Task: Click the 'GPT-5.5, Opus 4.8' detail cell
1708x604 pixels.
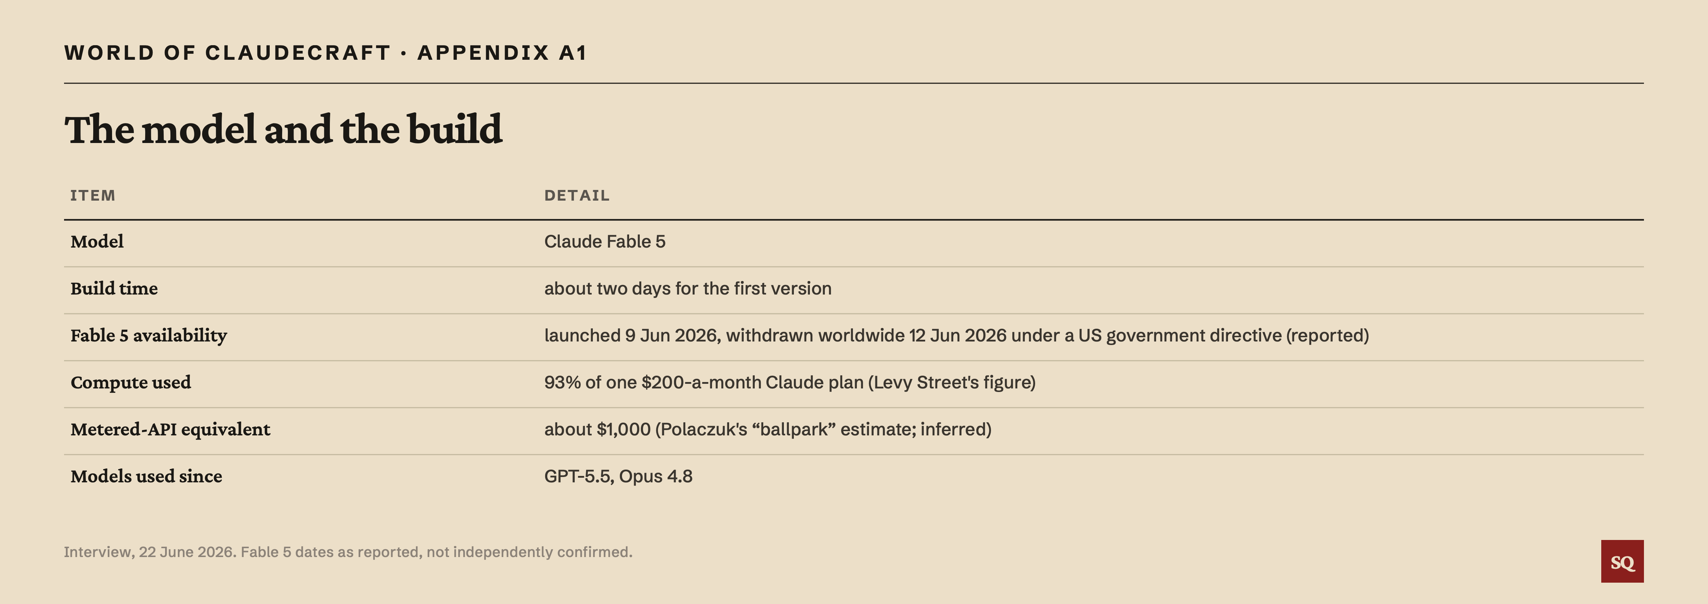Action: [x=618, y=476]
